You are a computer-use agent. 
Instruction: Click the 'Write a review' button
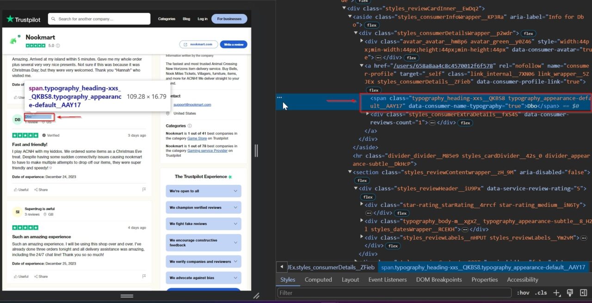click(234, 44)
